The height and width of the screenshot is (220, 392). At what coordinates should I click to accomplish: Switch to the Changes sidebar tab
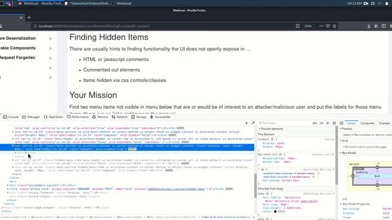pyautogui.click(x=384, y=123)
